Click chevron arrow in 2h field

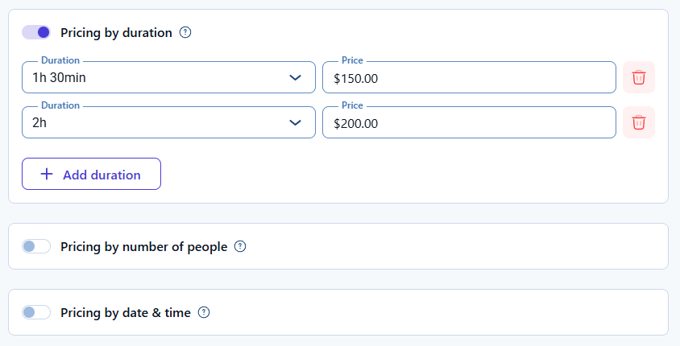pyautogui.click(x=296, y=123)
